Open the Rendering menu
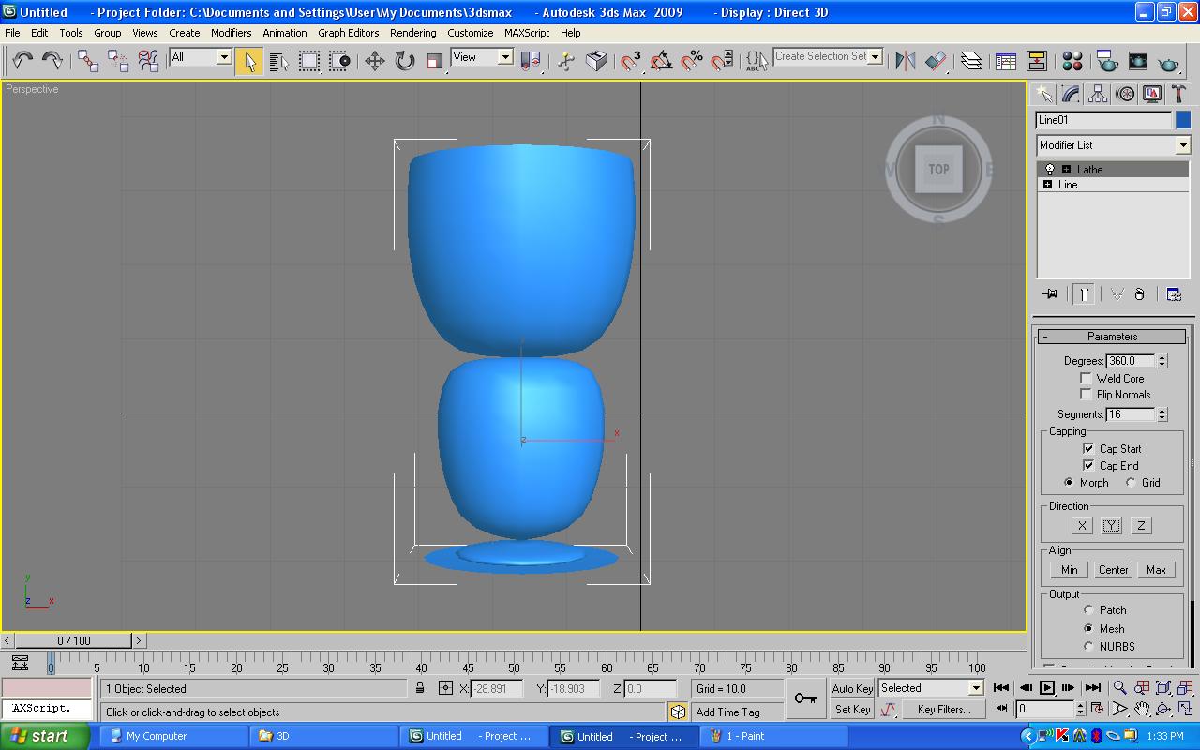The height and width of the screenshot is (750, 1200). 412,33
